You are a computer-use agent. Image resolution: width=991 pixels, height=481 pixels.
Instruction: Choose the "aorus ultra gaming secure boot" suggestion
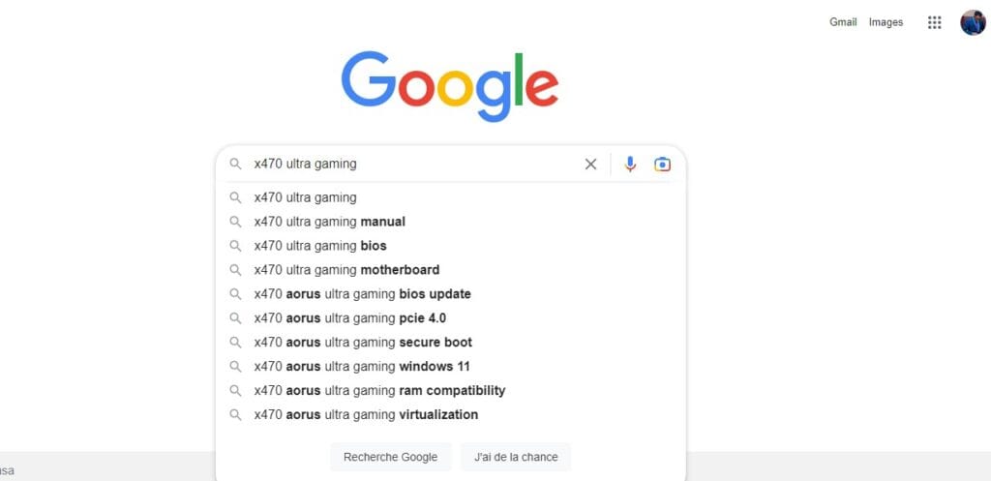pos(363,343)
